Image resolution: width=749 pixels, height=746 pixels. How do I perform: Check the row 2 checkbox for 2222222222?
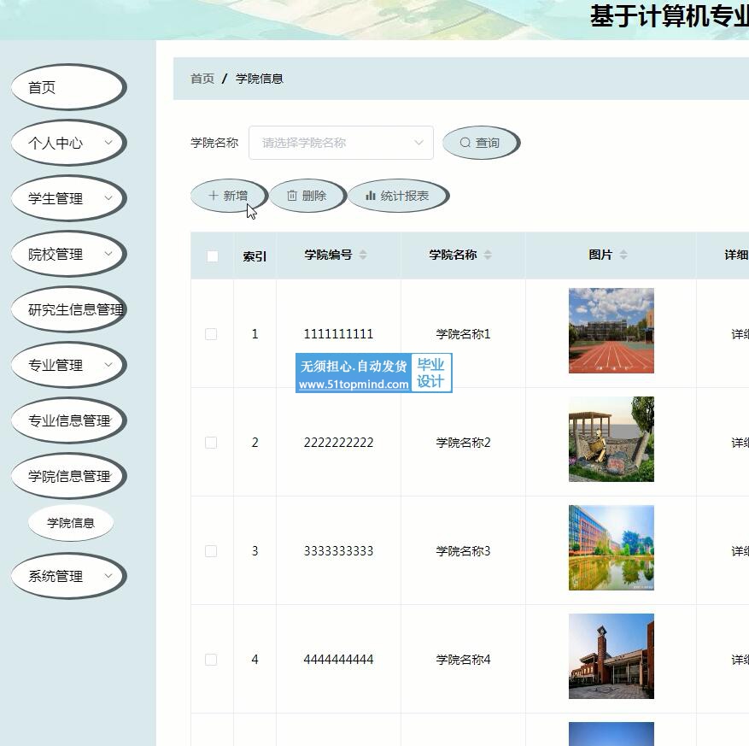coord(211,443)
